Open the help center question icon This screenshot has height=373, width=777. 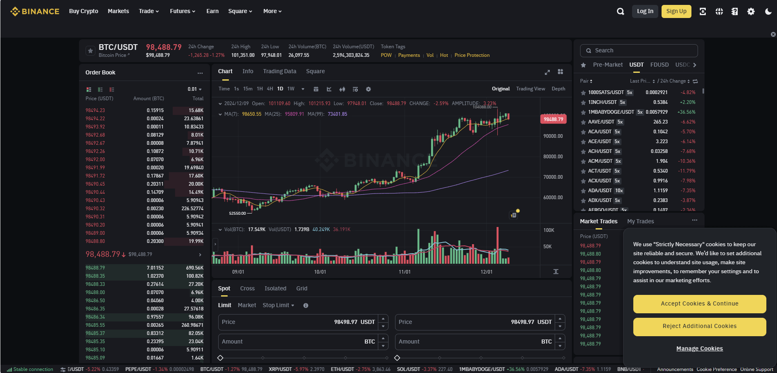click(735, 11)
